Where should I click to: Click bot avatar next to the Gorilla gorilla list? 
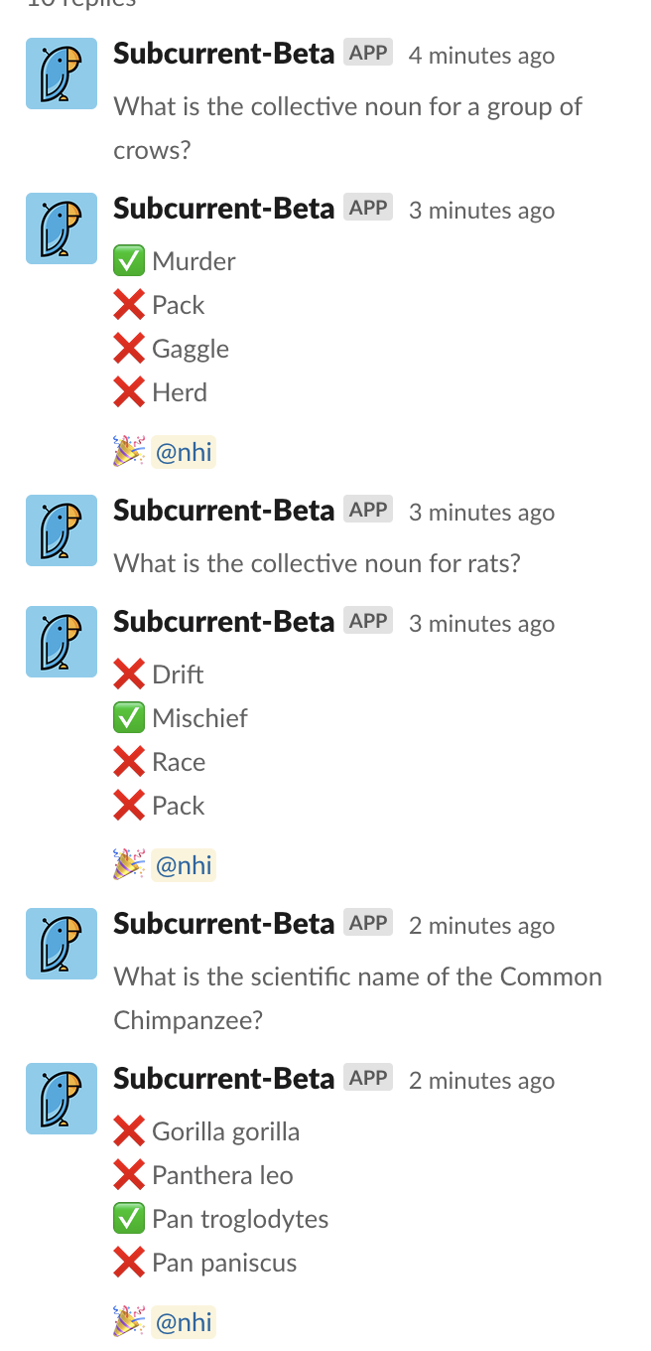coord(62,1099)
